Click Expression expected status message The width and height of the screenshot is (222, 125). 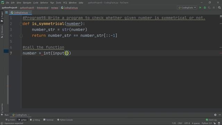point(14,124)
